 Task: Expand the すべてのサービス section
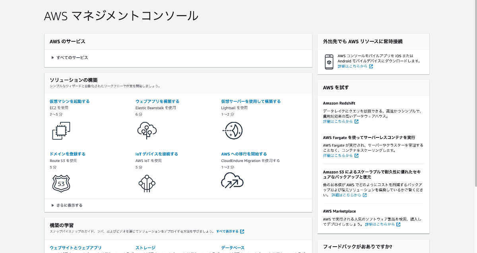(x=70, y=58)
